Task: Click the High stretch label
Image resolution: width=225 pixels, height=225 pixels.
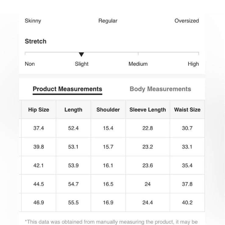Action: tap(193, 64)
